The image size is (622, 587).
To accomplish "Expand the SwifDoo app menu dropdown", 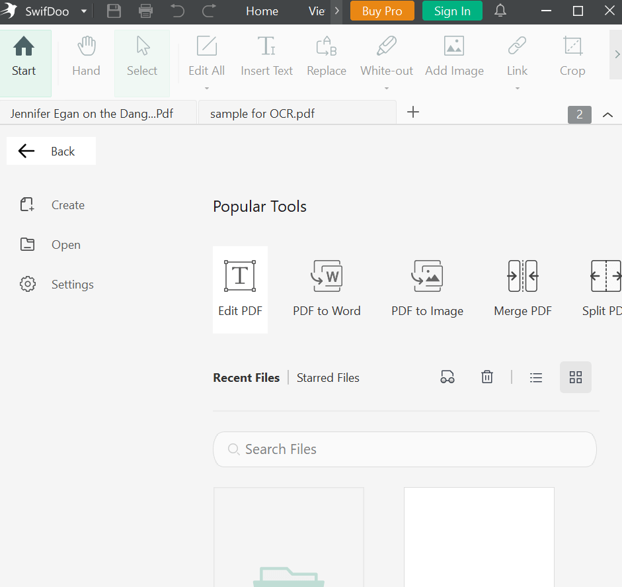I will pyautogui.click(x=84, y=11).
